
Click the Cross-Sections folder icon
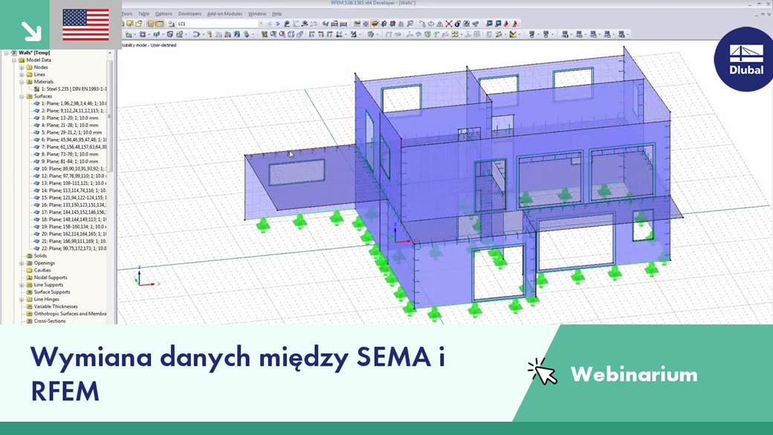29,320
